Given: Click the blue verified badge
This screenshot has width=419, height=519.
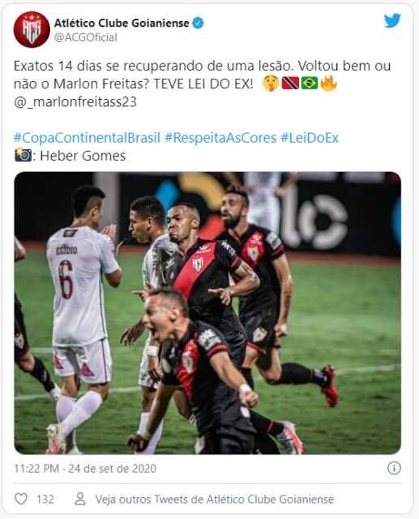Looking at the screenshot, I should click(x=198, y=24).
